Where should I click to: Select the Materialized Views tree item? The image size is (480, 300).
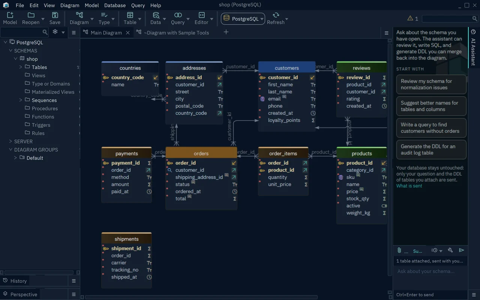tap(53, 92)
